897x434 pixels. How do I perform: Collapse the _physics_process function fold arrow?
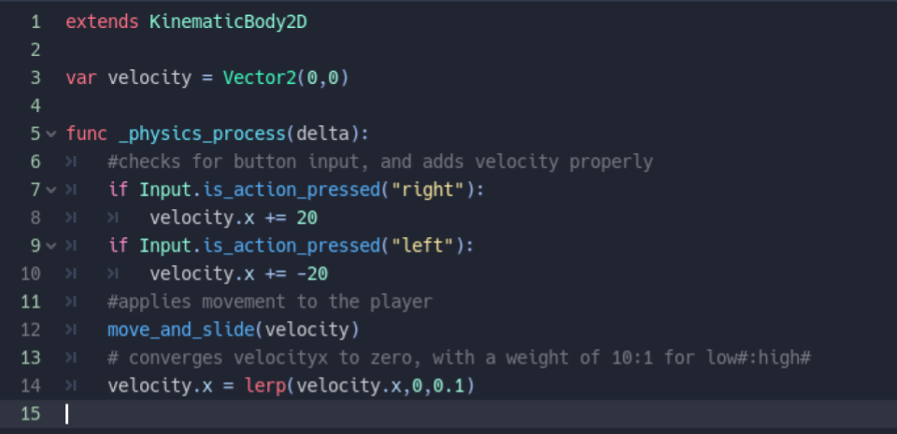50,133
